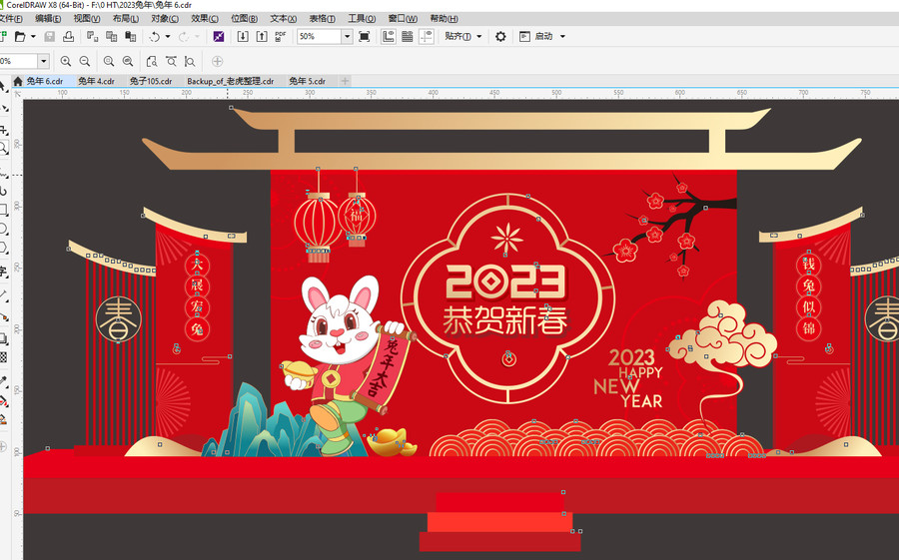Copy selection with the Copy icon
This screenshot has height=560, width=899.
[111, 37]
